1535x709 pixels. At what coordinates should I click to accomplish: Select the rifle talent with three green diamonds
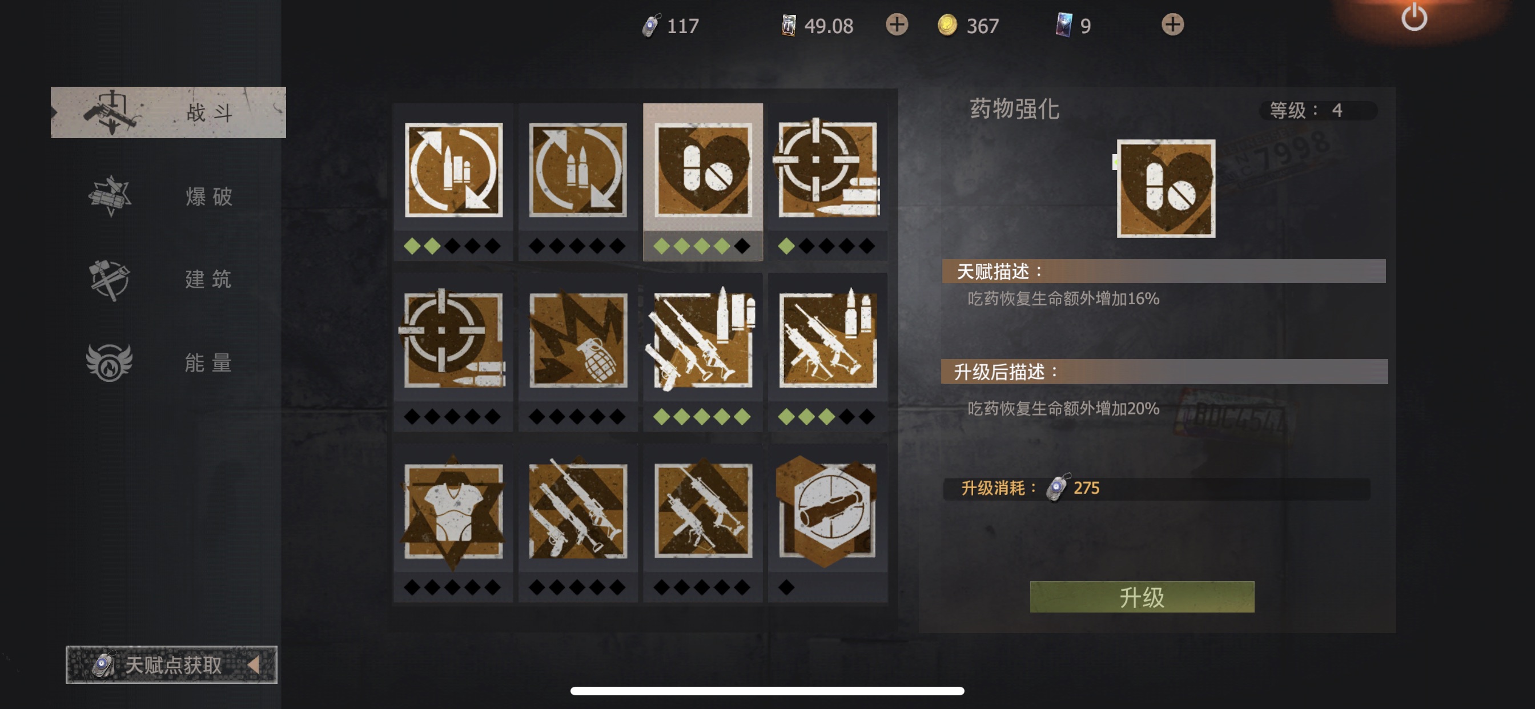coord(827,340)
